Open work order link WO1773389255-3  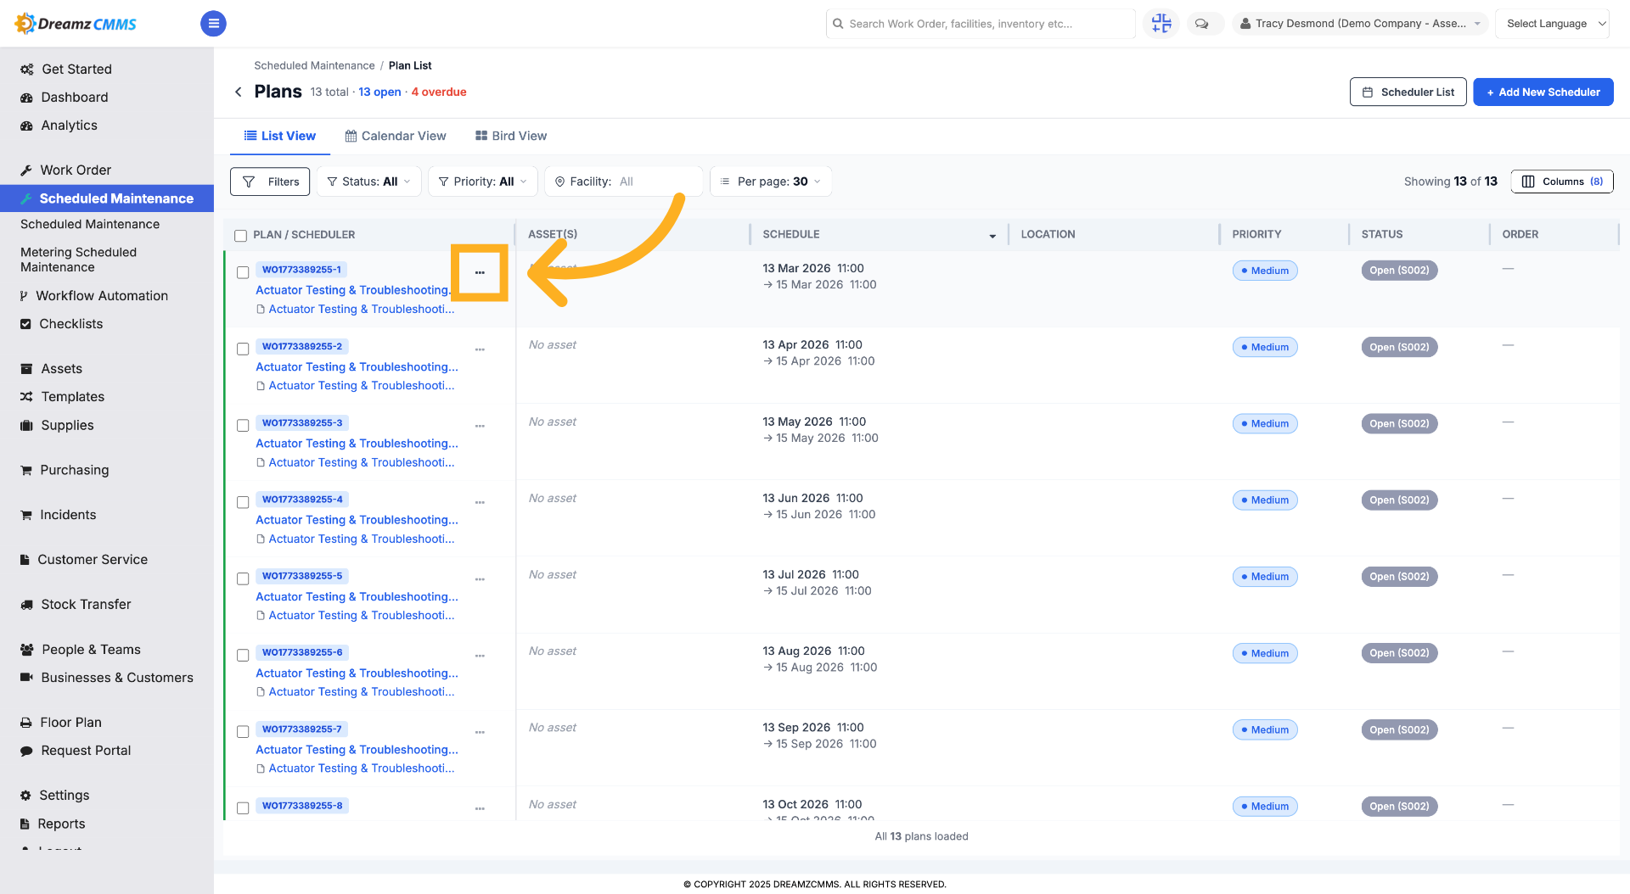[302, 422]
